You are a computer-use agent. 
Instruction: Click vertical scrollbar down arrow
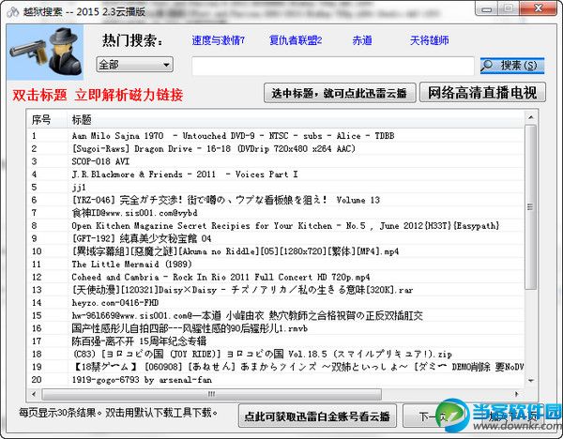[531, 381]
